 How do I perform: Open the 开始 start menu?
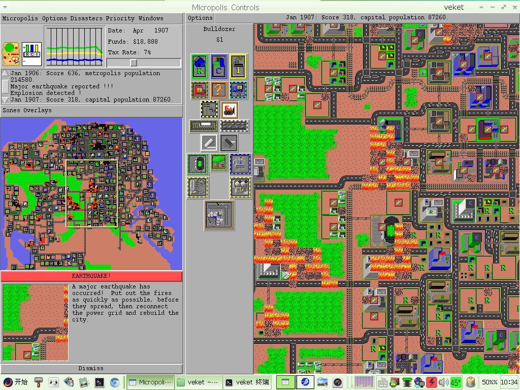[x=16, y=382]
